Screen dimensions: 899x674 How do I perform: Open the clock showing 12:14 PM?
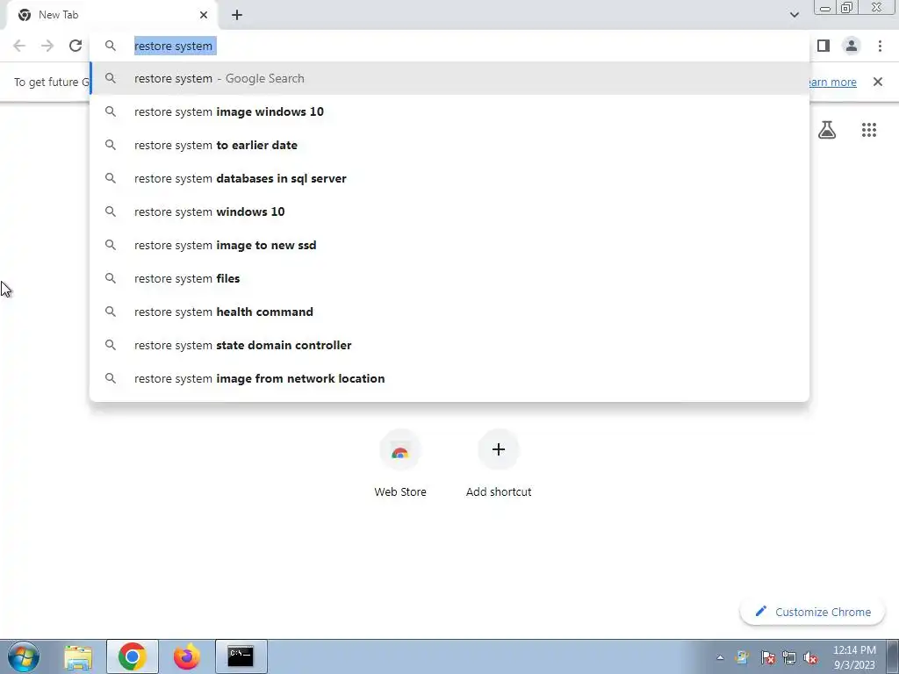pyautogui.click(x=854, y=657)
